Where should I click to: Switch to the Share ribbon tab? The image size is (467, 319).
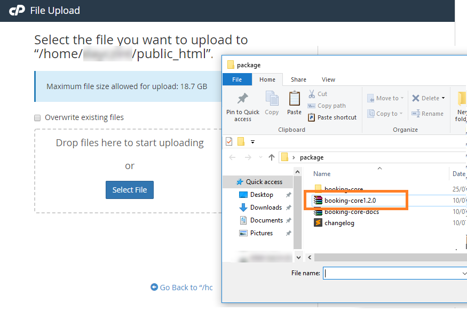click(x=298, y=79)
